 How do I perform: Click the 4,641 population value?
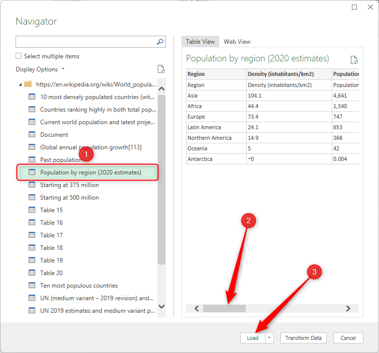coord(345,96)
